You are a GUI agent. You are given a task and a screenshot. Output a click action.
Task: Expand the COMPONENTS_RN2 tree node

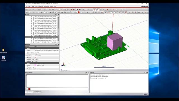[x=32, y=35]
